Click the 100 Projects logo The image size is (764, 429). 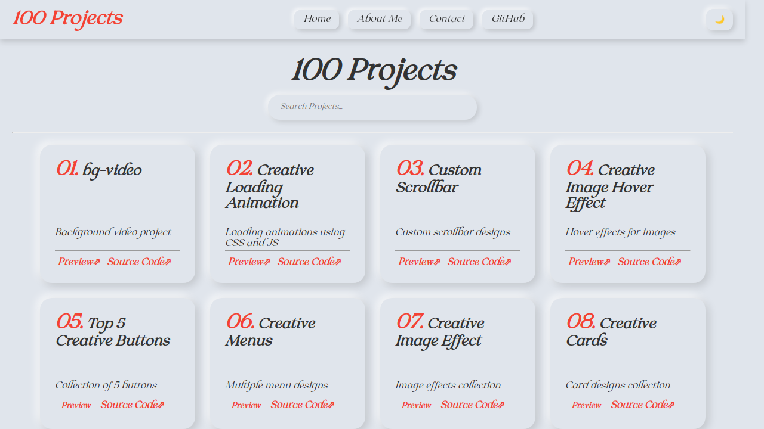point(67,18)
